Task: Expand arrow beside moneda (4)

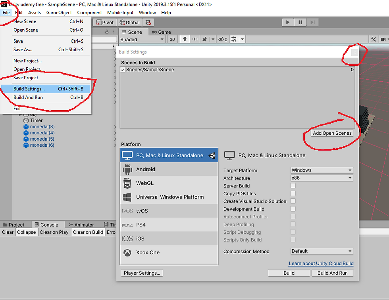Action: click(115, 133)
